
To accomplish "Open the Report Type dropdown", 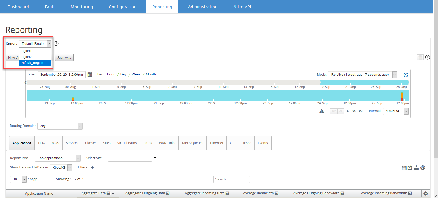I will click(x=58, y=158).
